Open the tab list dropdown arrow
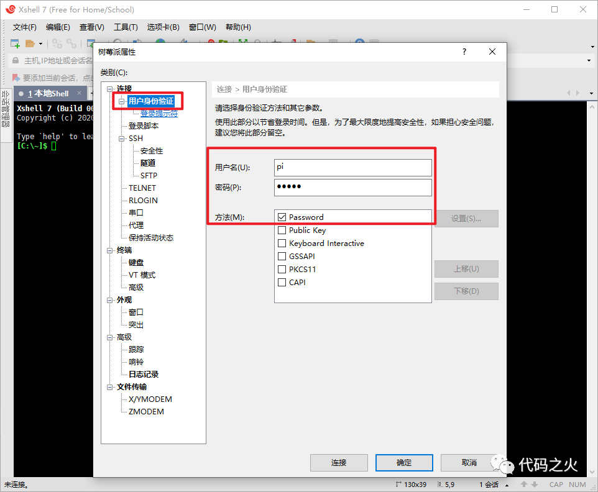 click(591, 93)
